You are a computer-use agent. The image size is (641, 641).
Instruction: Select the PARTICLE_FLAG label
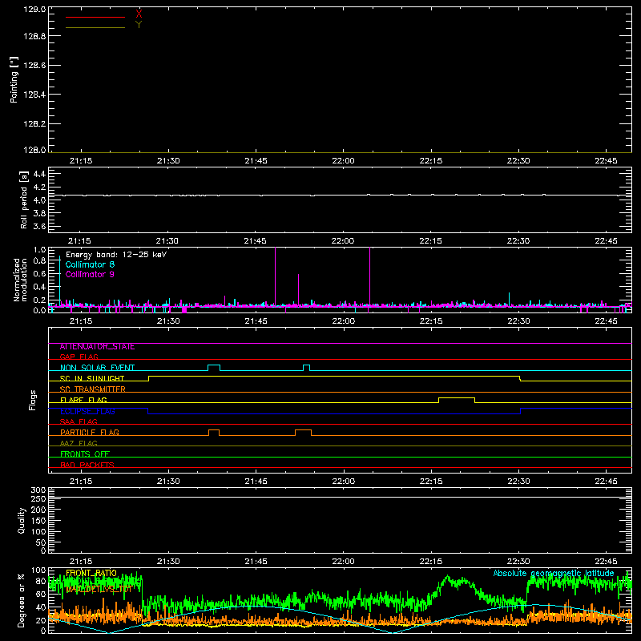click(x=90, y=433)
